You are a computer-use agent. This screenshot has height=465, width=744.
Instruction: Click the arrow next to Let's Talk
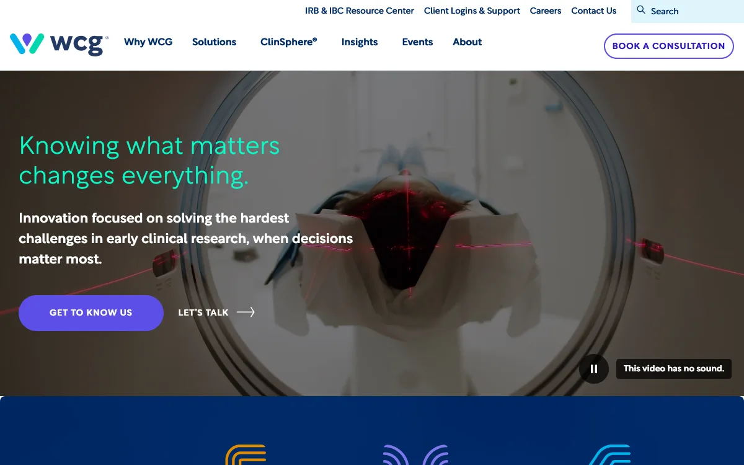(x=246, y=312)
